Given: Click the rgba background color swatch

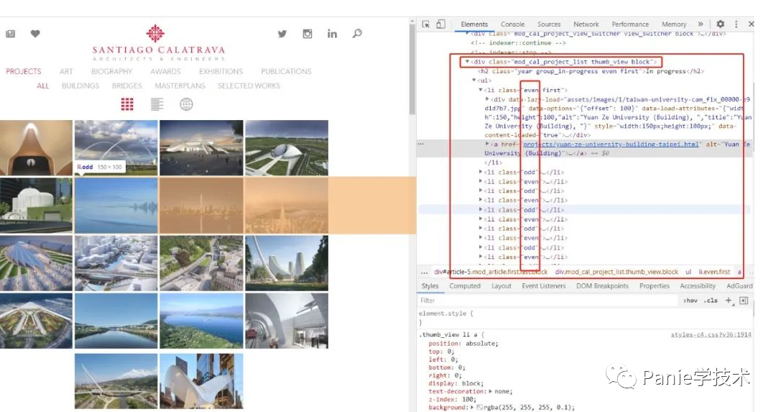Looking at the screenshot, I should [x=479, y=408].
